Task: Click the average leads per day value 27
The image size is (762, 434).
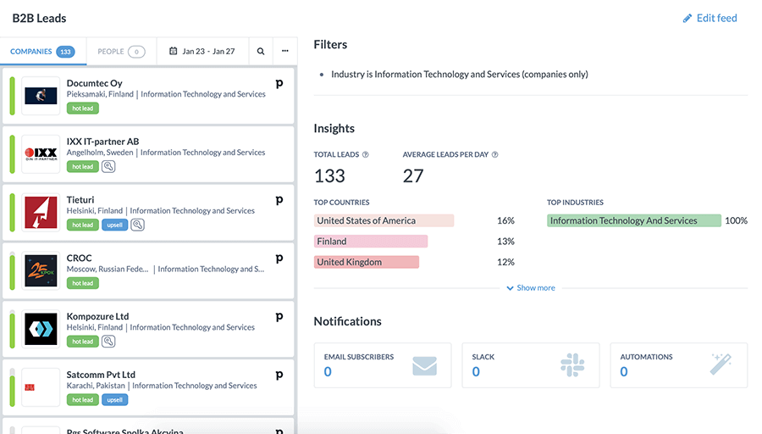Action: point(413,176)
